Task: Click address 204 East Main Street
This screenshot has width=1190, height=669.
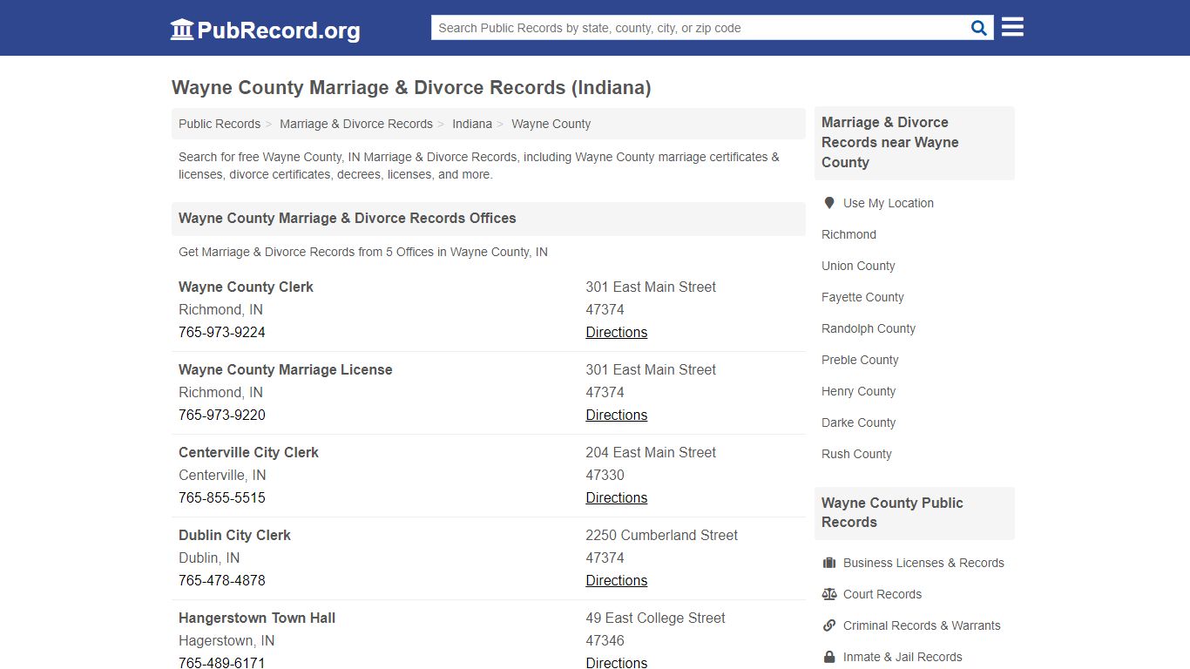Action: [x=651, y=452]
